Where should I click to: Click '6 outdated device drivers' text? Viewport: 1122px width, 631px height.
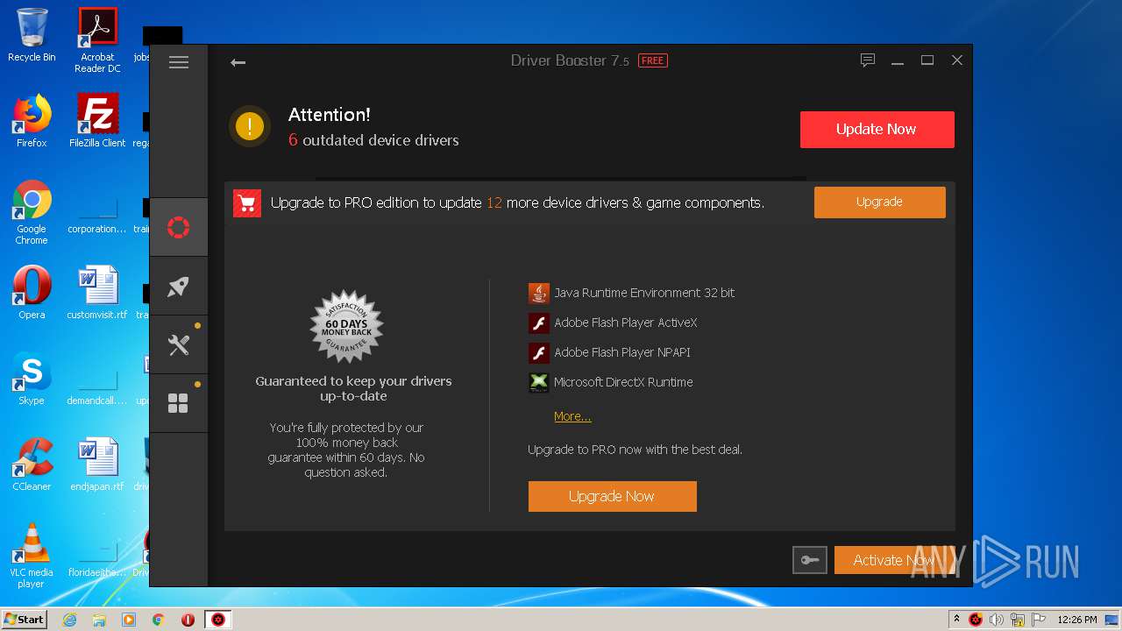(x=373, y=140)
